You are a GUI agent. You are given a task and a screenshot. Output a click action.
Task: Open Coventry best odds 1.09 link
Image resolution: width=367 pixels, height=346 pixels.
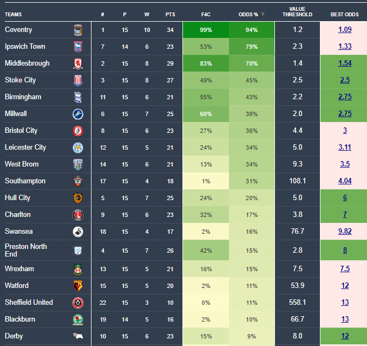[x=345, y=30]
